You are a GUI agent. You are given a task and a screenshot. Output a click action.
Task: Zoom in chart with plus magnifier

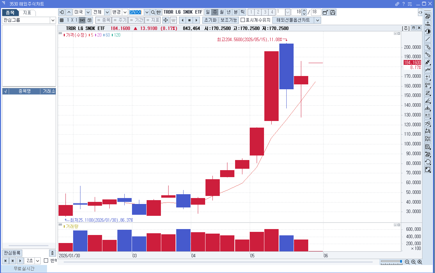pos(413,262)
